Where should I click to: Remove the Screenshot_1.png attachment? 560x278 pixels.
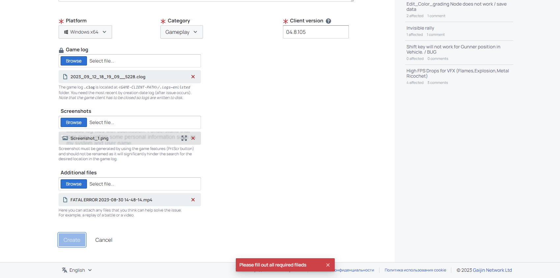(193, 138)
